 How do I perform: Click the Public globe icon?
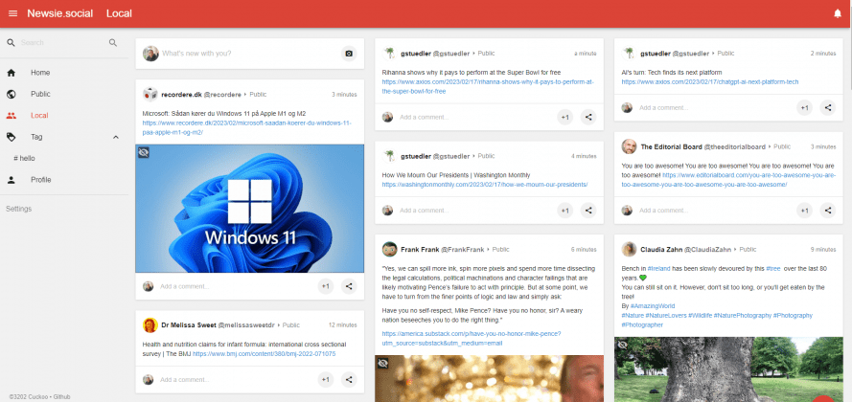[x=11, y=94]
